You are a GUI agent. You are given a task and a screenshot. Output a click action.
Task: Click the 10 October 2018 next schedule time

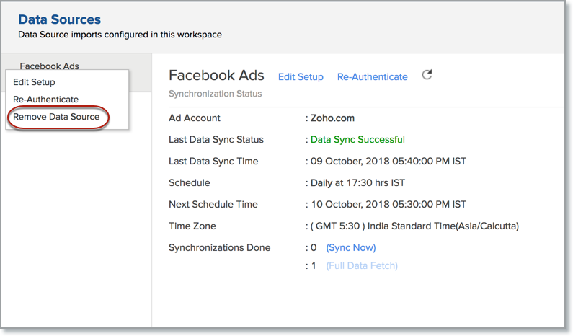coord(388,205)
